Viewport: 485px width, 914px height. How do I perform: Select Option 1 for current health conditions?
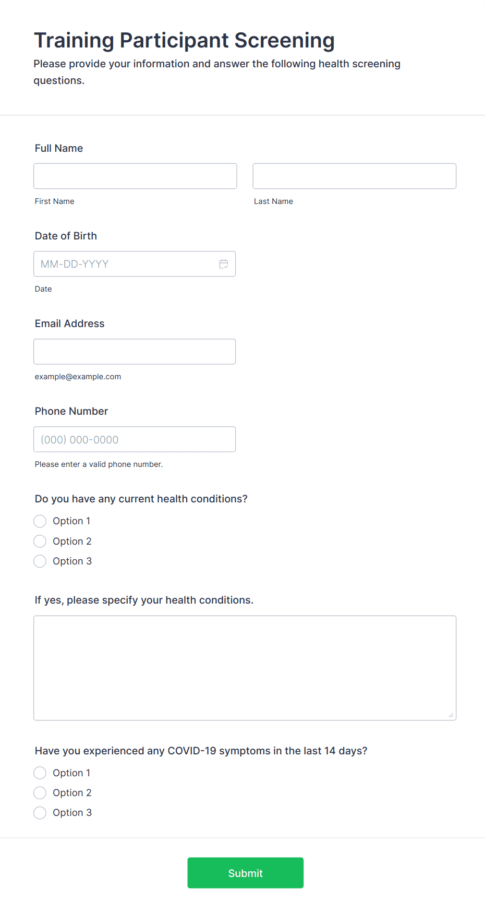(x=40, y=521)
